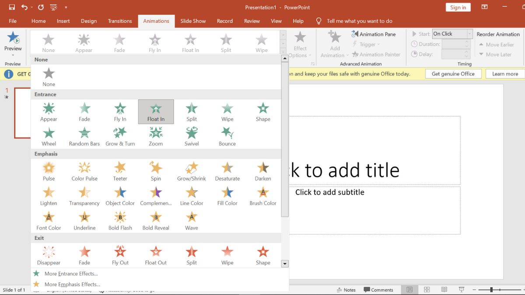Select the Darken emphasis effect
The height and width of the screenshot is (295, 525).
(x=263, y=171)
